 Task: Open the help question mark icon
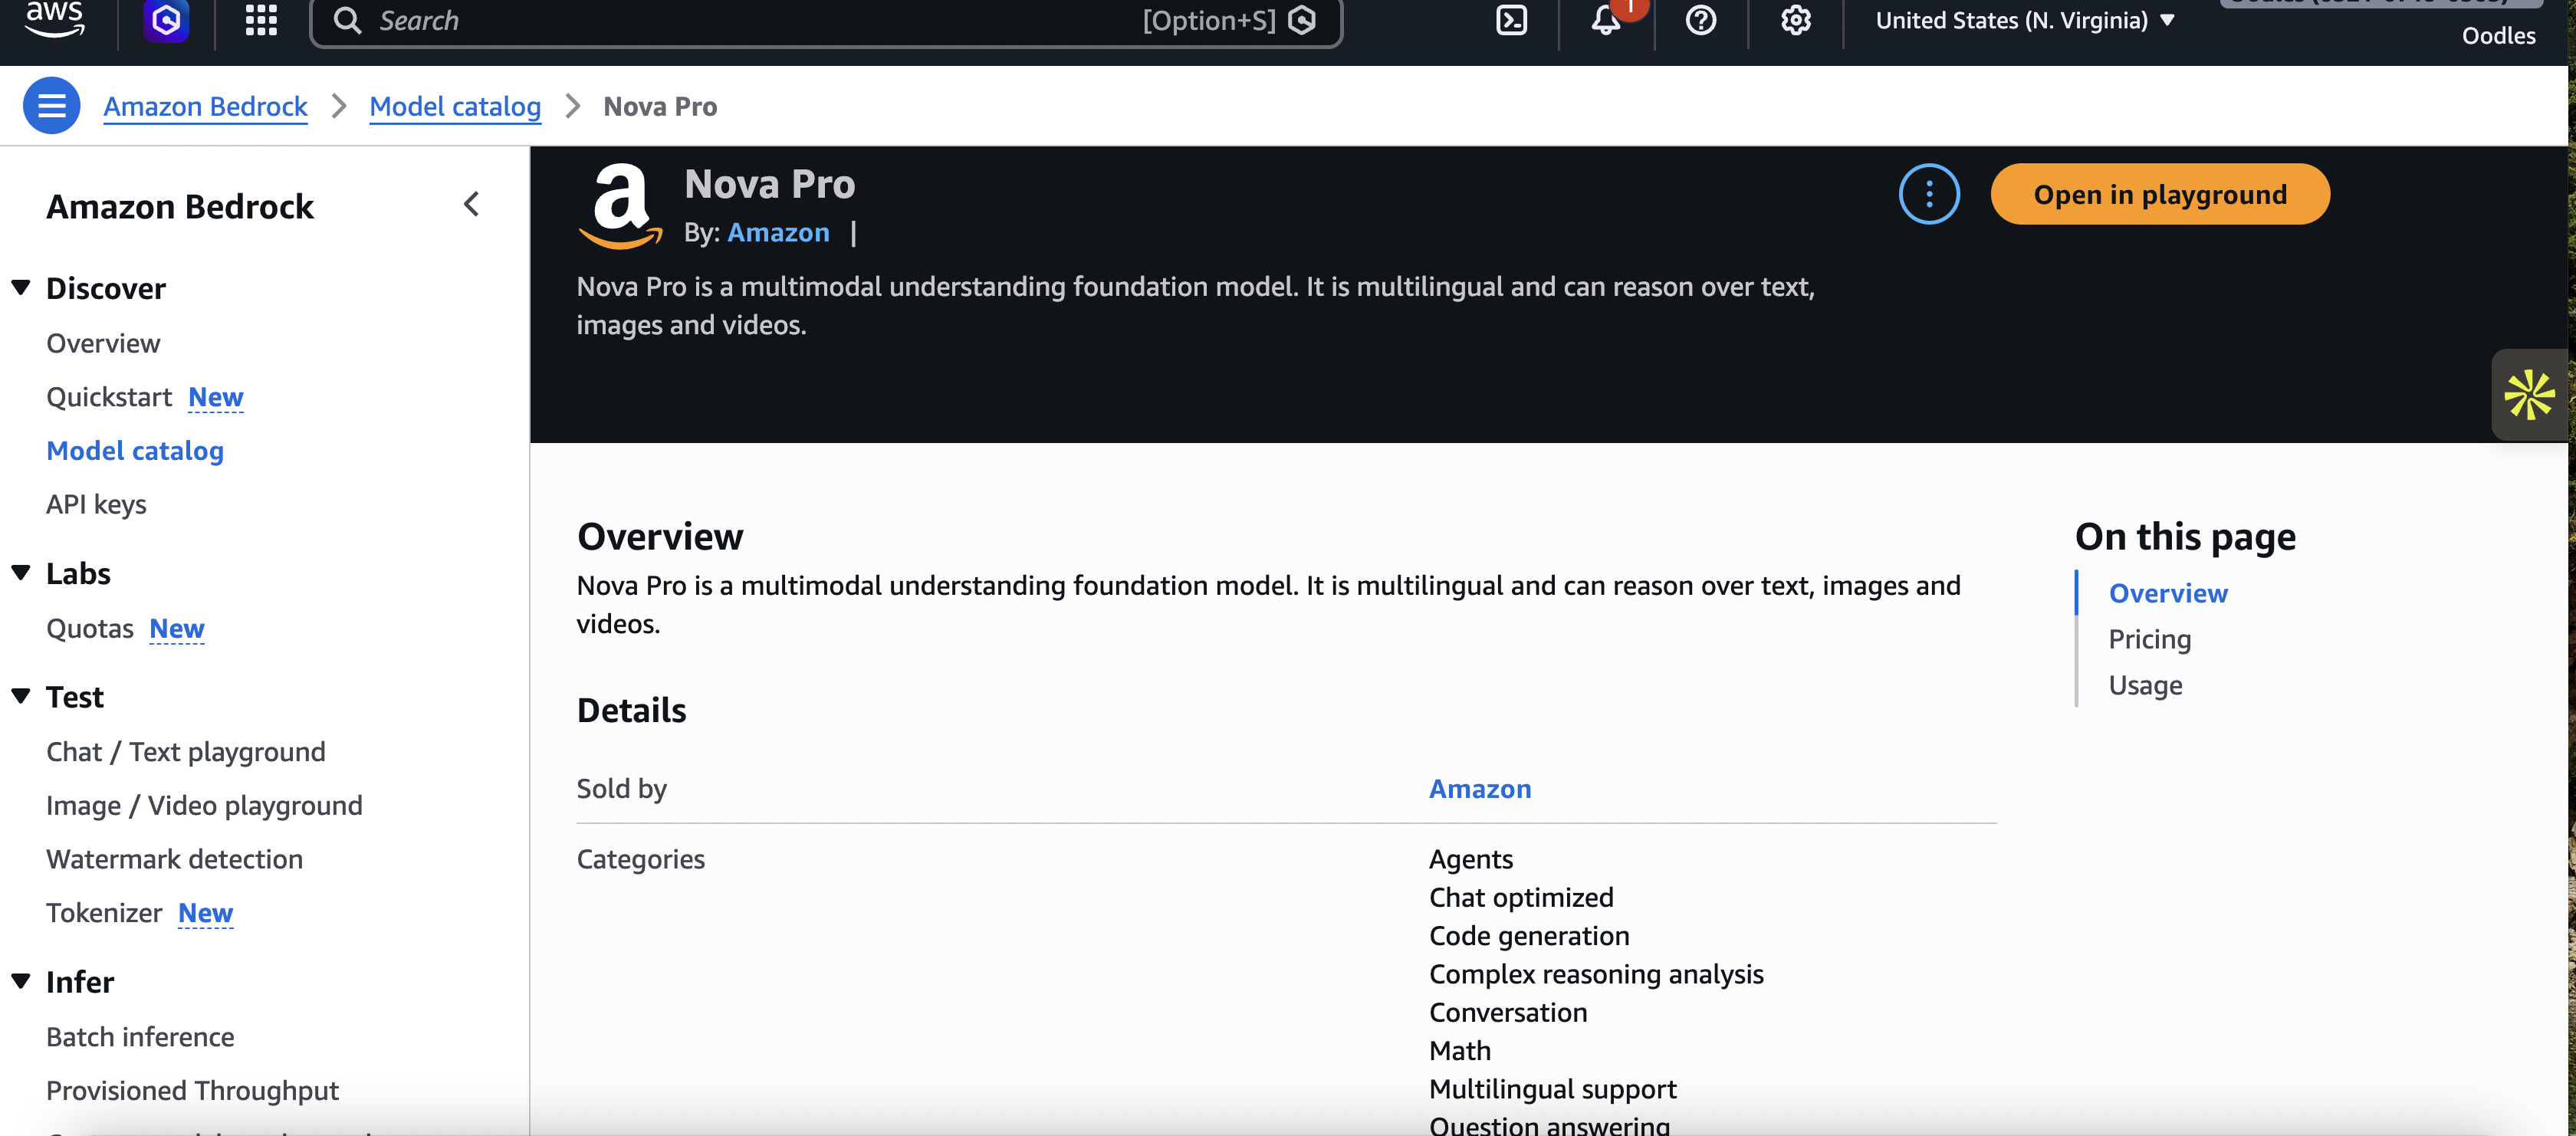click(1700, 20)
